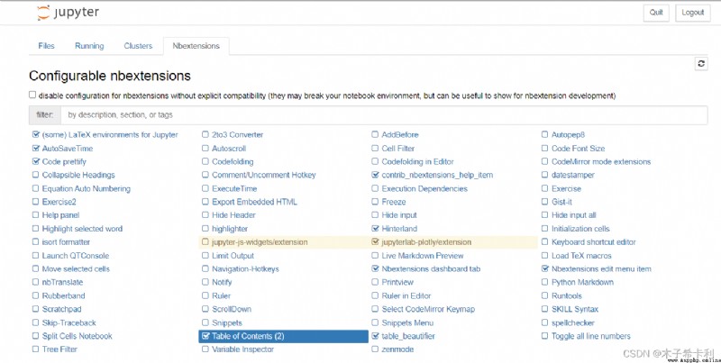Switch to the Files tab
Viewport: 721px width, 363px height.
point(46,46)
